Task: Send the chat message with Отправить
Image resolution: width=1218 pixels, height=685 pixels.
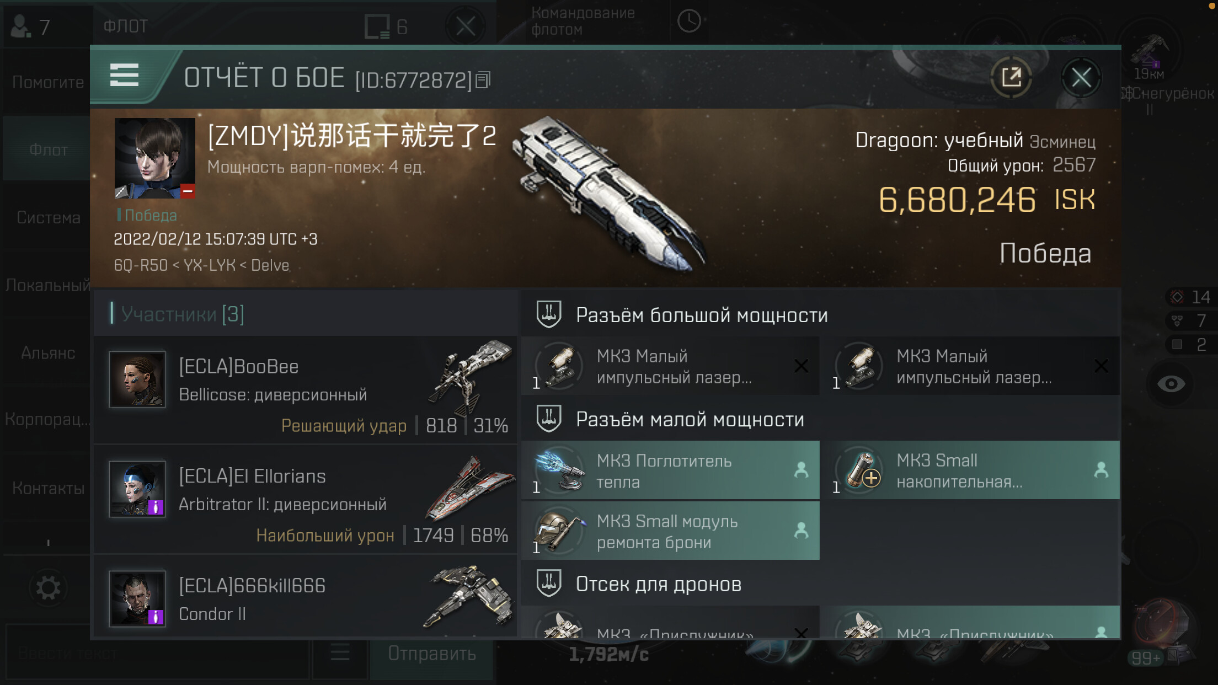Action: click(431, 654)
